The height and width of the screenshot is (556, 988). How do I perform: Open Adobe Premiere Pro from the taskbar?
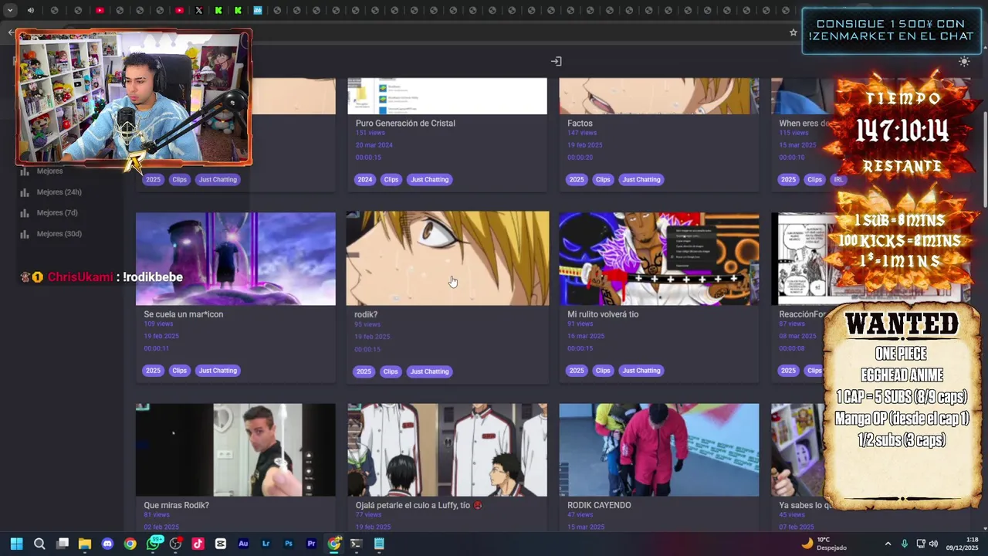[311, 544]
